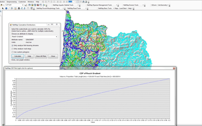
Task: Click the blue Identify tool icon
Action: 6,8
